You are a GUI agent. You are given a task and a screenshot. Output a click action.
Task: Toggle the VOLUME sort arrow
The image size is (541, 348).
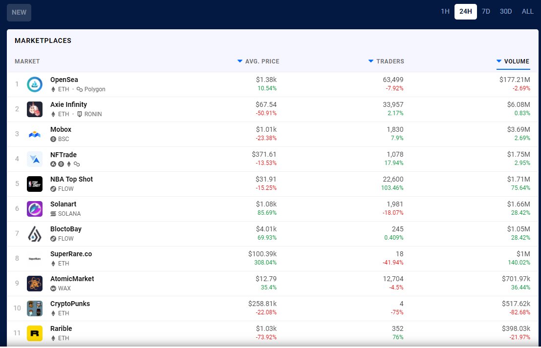click(499, 61)
